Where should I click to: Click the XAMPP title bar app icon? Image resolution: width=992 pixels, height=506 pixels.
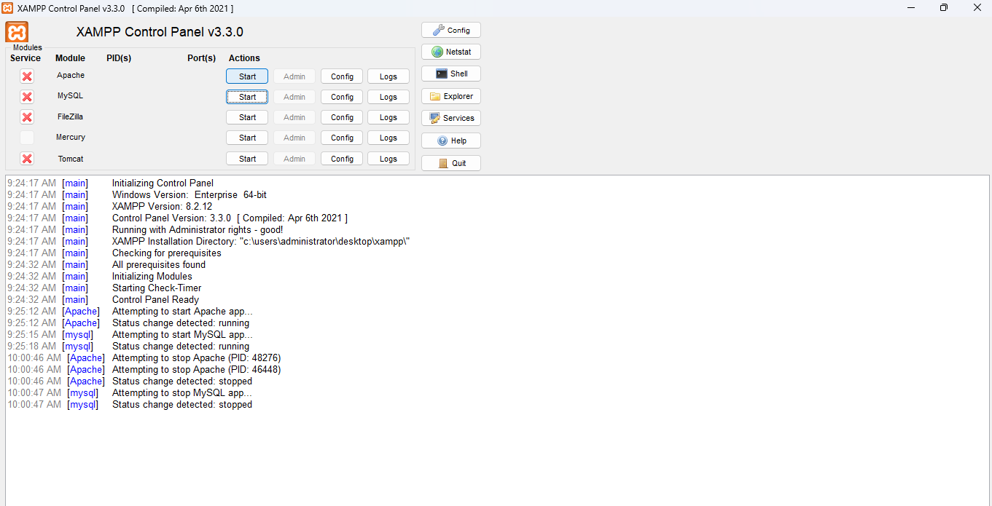coord(7,8)
